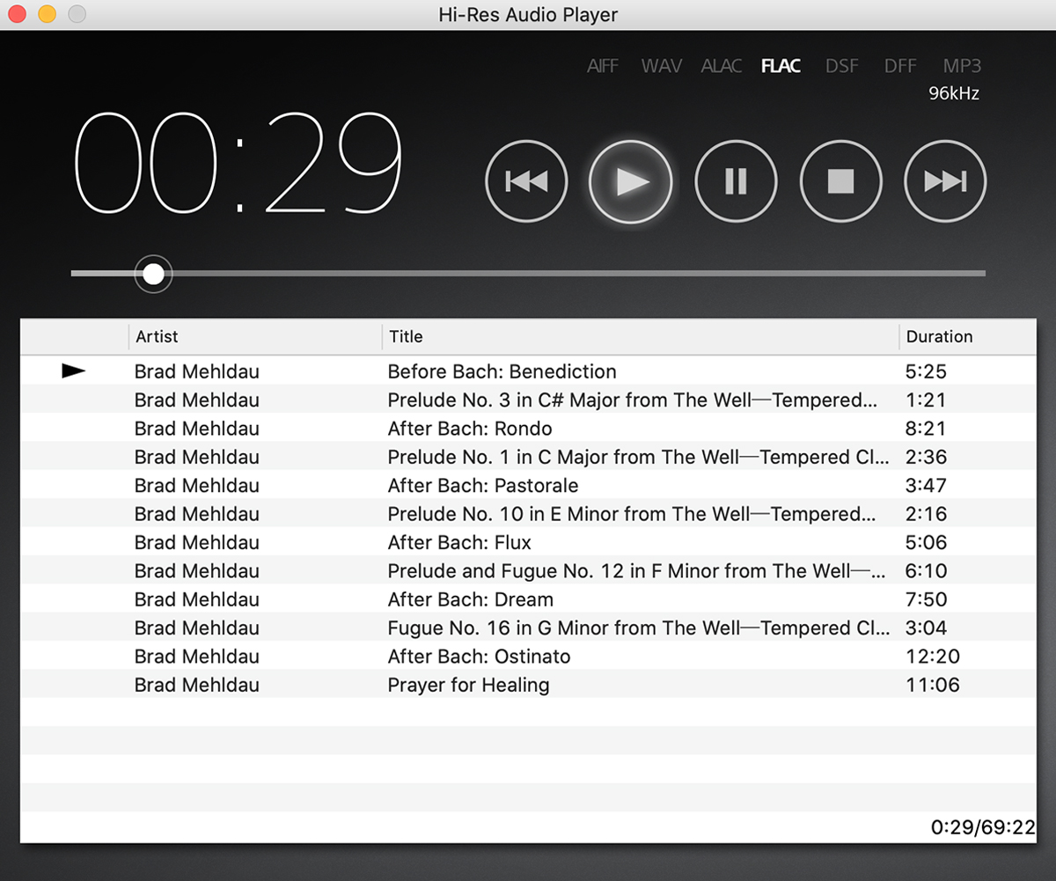1056x881 pixels.
Task: Click the Duration column header
Action: pos(967,336)
